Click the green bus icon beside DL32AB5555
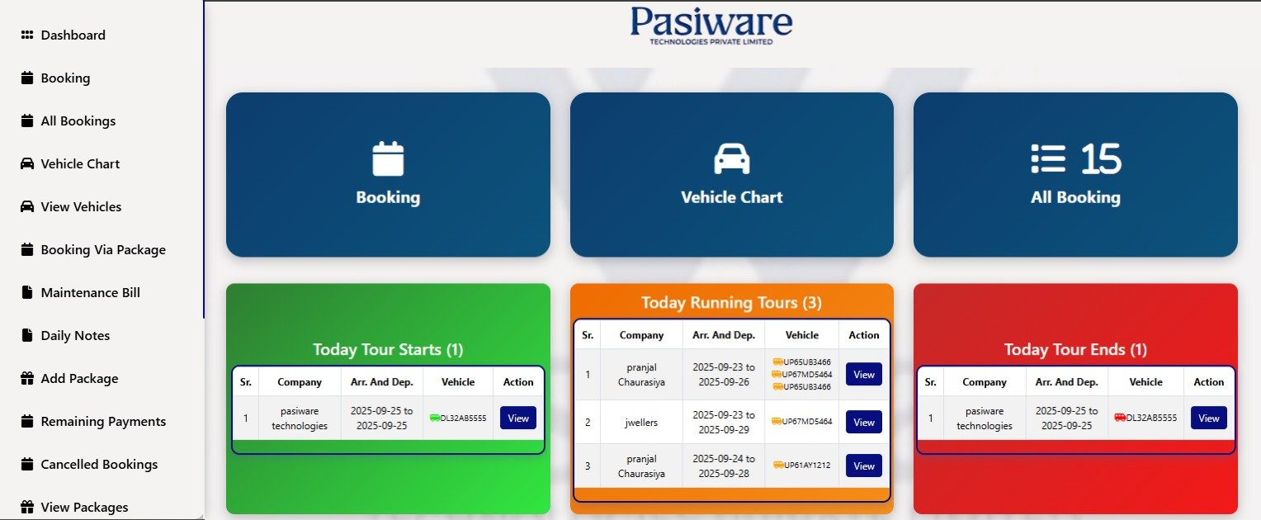Screen dimensions: 1261x520 click(x=434, y=418)
